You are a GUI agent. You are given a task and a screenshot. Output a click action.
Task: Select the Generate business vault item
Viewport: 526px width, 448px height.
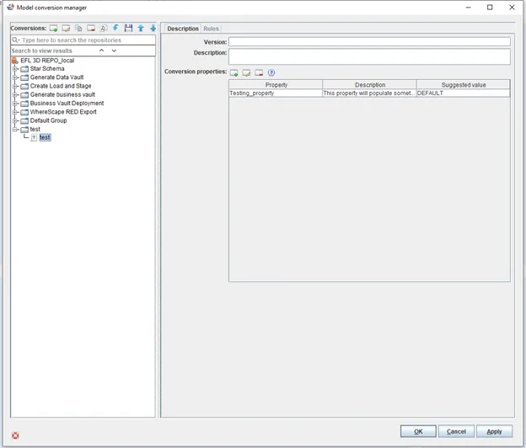tap(62, 95)
